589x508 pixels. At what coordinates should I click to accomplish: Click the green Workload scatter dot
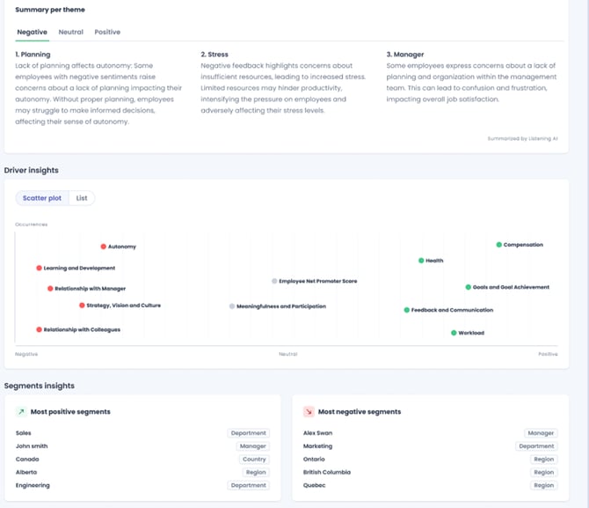(454, 333)
